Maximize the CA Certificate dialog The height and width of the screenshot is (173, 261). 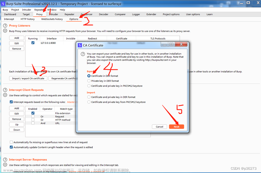coord(171,45)
